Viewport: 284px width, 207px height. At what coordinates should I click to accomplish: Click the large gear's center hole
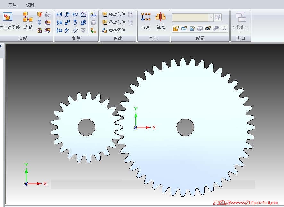click(x=185, y=127)
